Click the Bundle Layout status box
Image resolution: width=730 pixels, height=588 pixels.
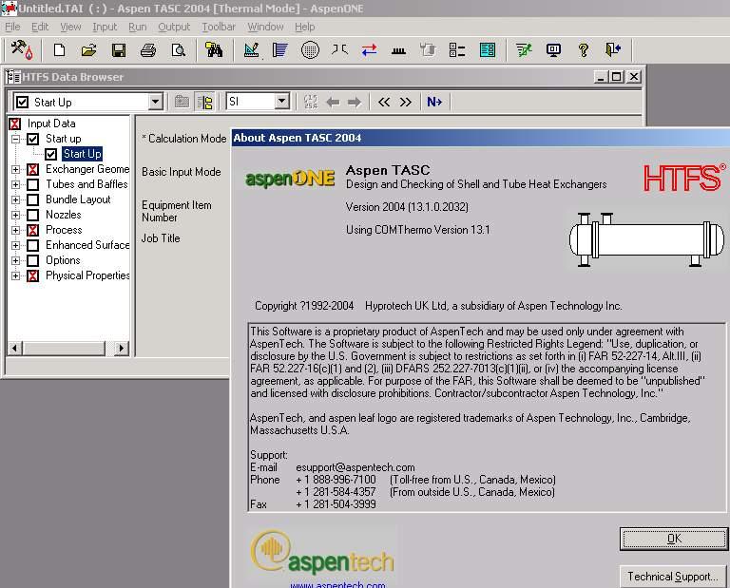click(32, 200)
